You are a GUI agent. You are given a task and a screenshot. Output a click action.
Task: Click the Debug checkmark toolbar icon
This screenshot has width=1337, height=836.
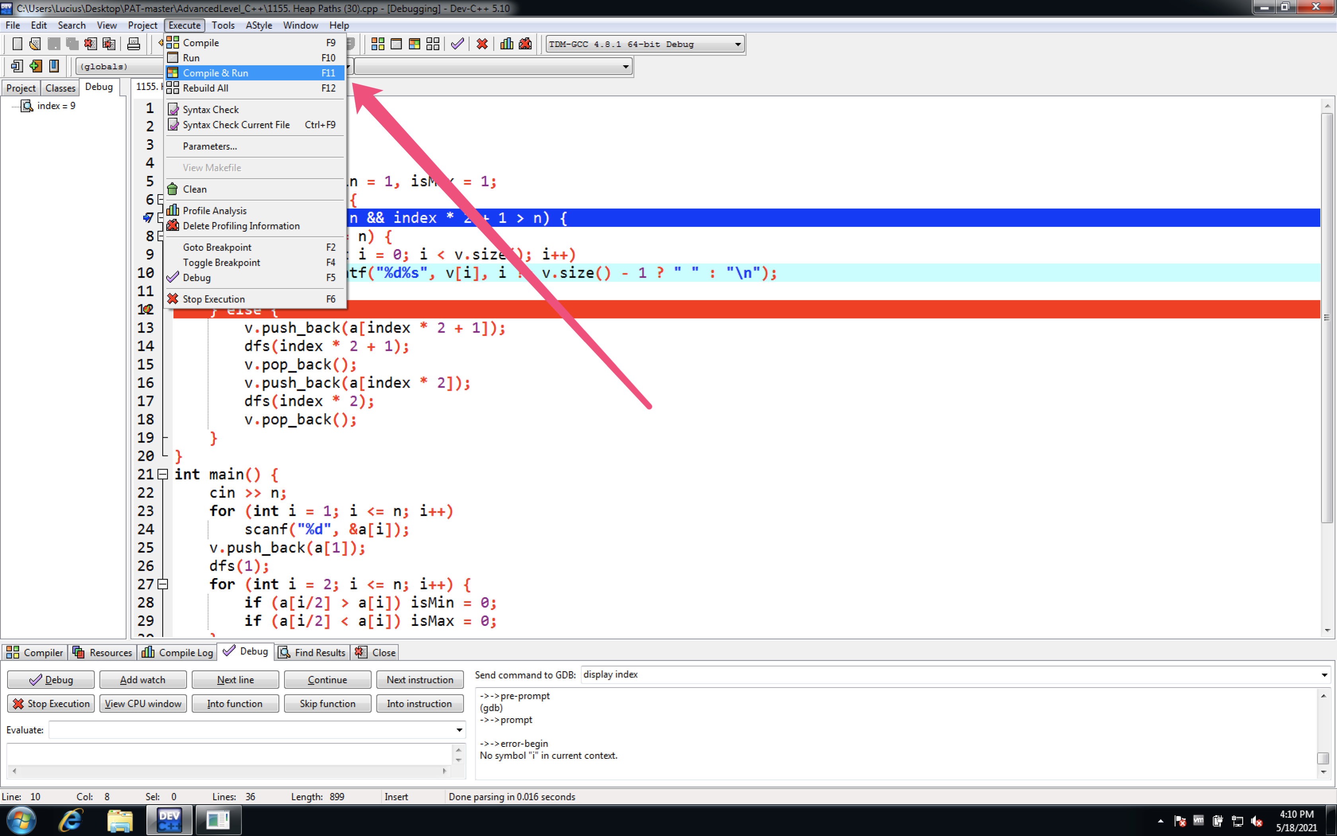457,44
